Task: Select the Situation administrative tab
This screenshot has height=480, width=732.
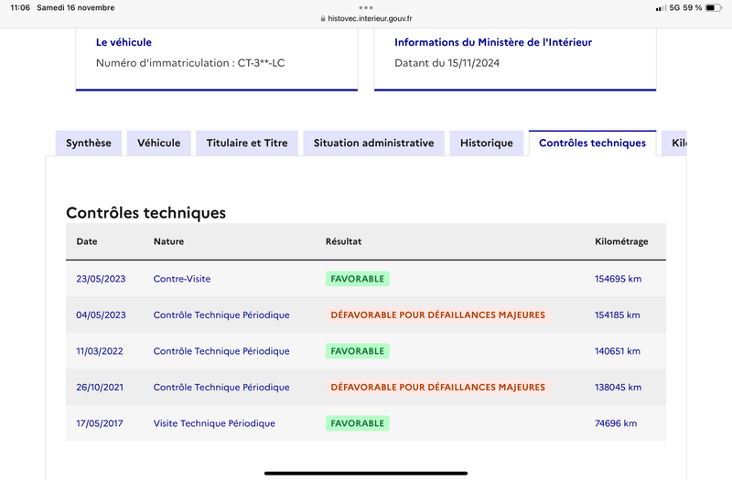Action: pyautogui.click(x=373, y=143)
